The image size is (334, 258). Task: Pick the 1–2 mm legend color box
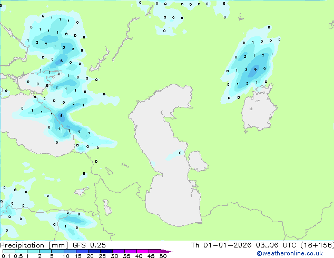point(33,251)
